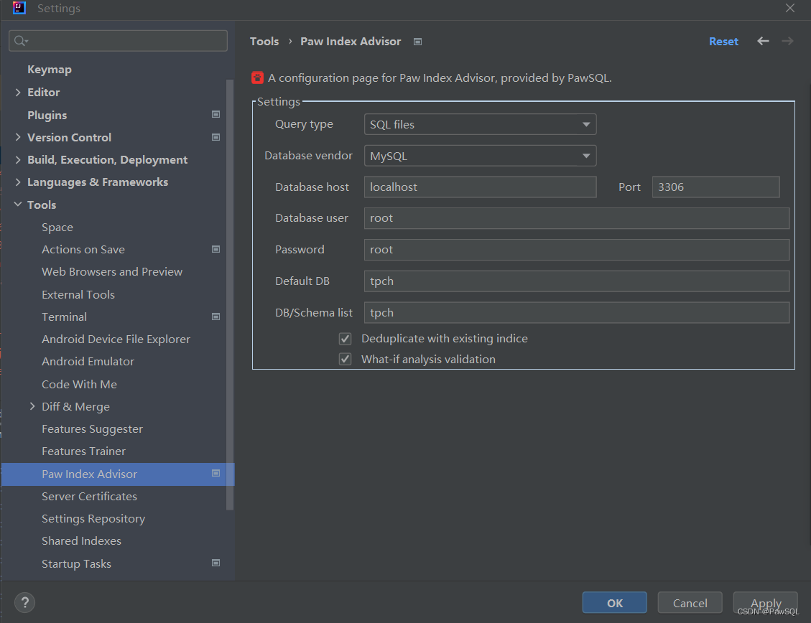Screen dimensions: 811x623
Task: Click project-level icon beside Paw Index Advisor breadcrumb
Action: tap(418, 42)
